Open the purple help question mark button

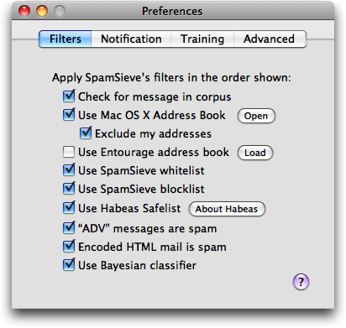click(301, 282)
